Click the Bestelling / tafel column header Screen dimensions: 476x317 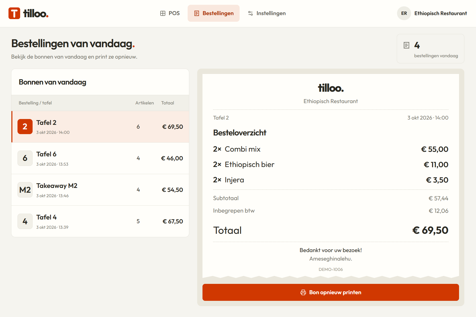click(x=35, y=103)
